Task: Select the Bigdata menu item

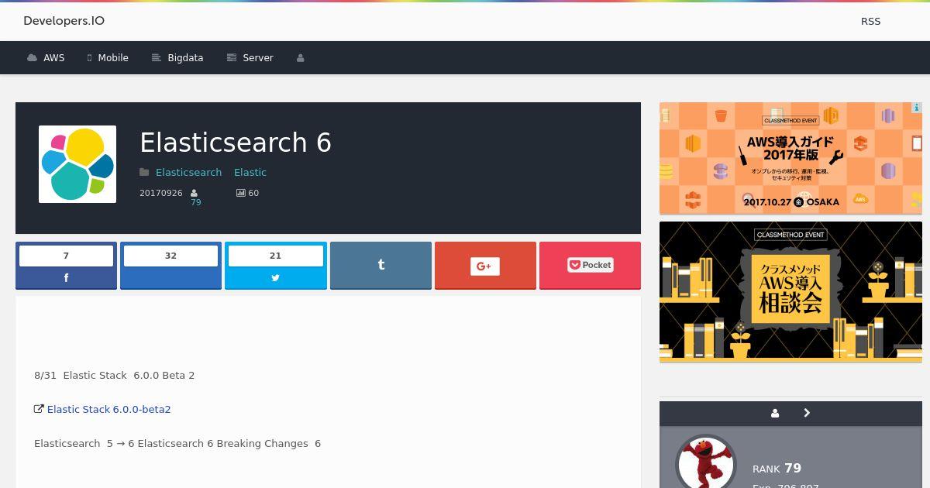Action: (x=177, y=58)
